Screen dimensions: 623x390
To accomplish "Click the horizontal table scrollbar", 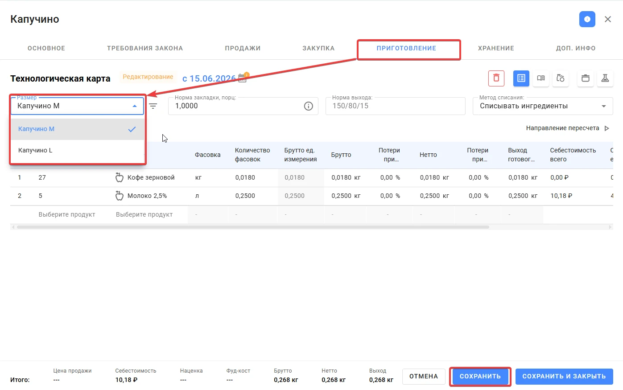I will pyautogui.click(x=253, y=227).
